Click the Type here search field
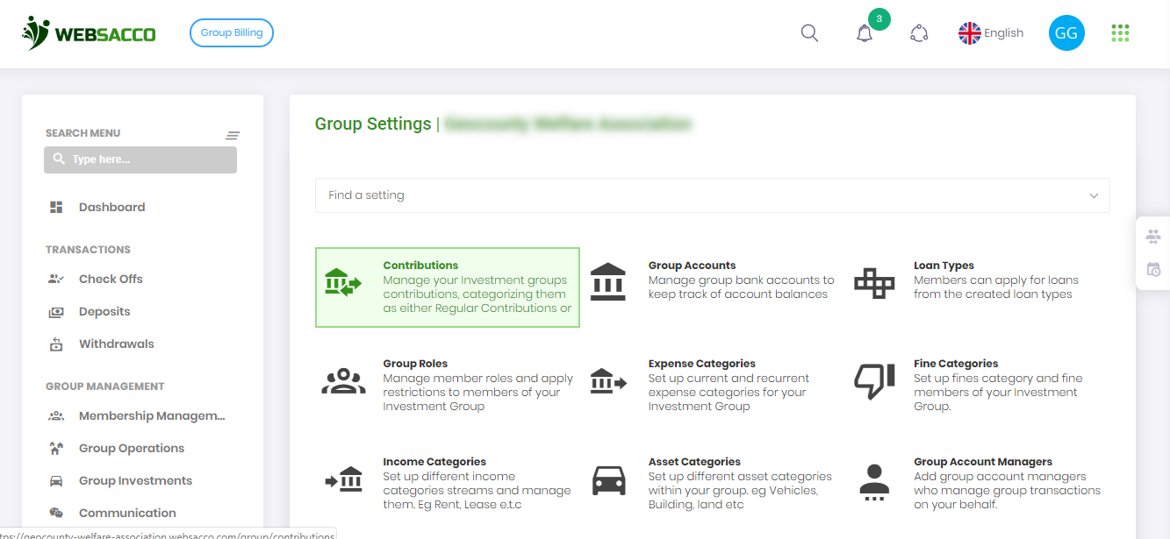The height and width of the screenshot is (539, 1170). coord(140,160)
